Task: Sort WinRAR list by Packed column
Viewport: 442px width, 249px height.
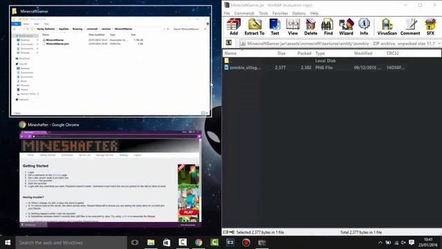Action: [x=304, y=53]
